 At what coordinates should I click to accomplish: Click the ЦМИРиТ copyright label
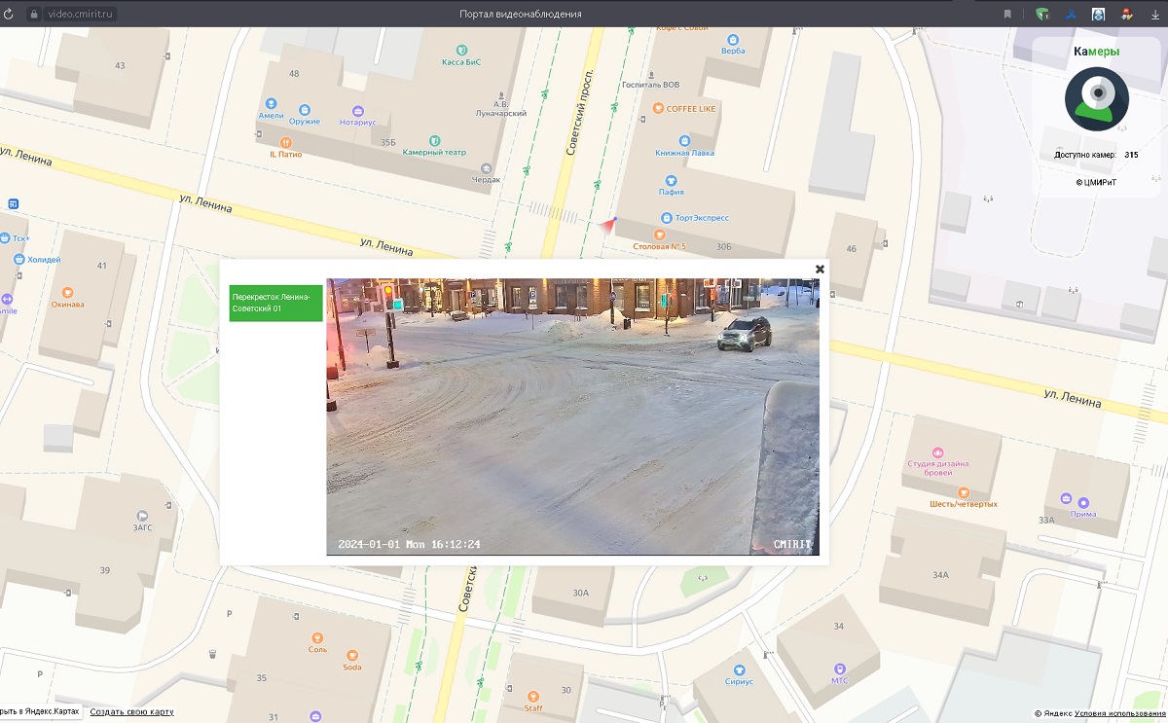pyautogui.click(x=1097, y=182)
